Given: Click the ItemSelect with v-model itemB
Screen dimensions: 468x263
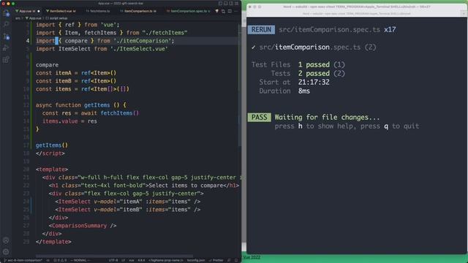Looking at the screenshot, I should click(128, 210).
